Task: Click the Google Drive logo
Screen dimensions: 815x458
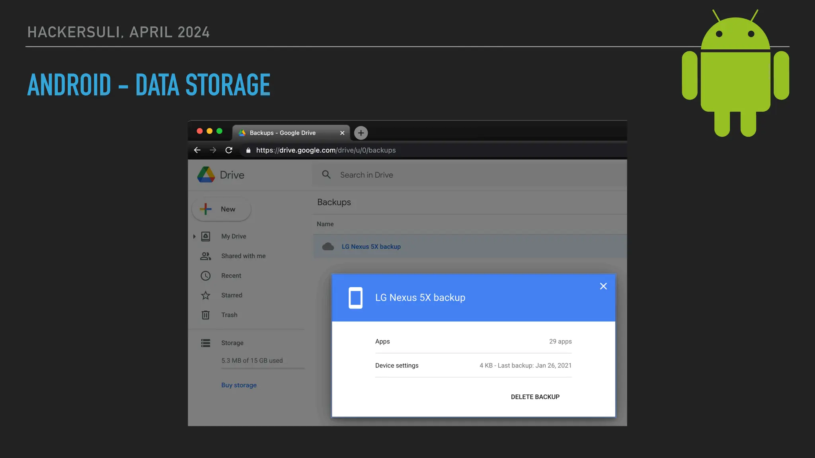Action: pyautogui.click(x=206, y=175)
